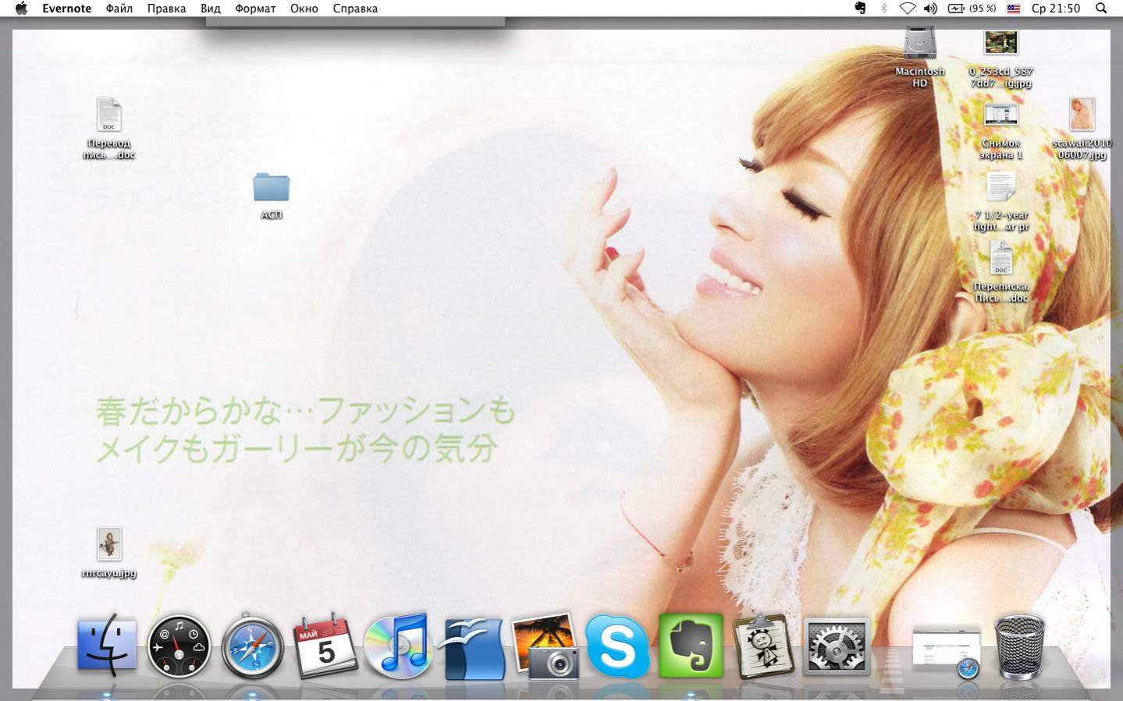Open Finder from the Dock
Screen dimensions: 1123x701
click(107, 646)
